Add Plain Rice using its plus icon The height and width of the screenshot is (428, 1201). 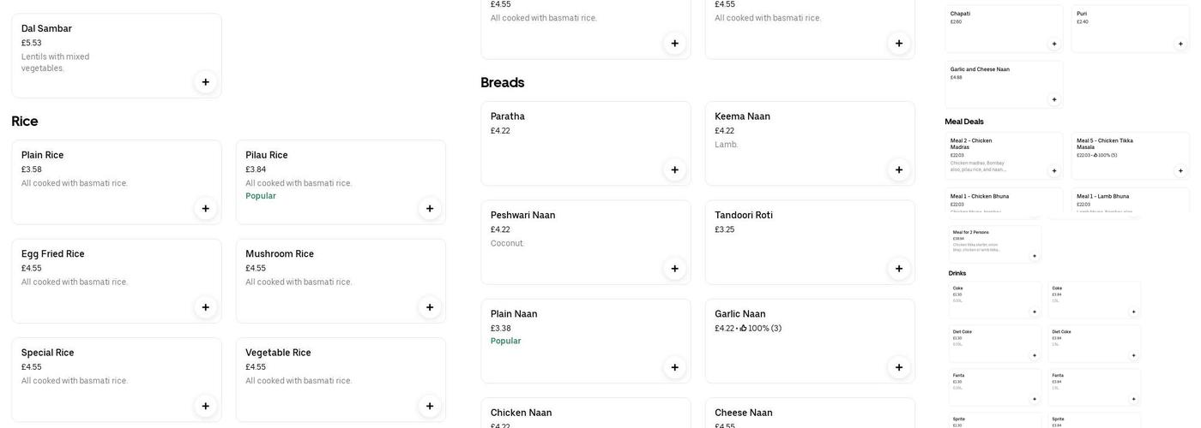click(206, 209)
